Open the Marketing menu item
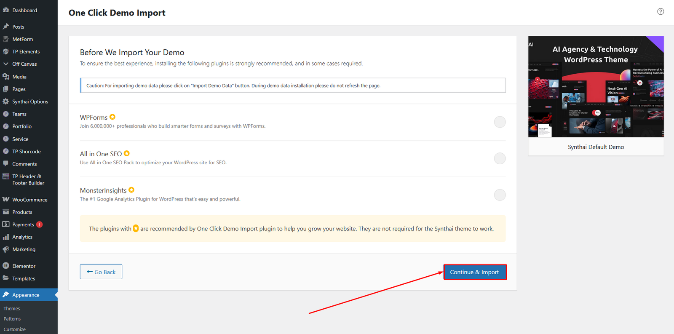The height and width of the screenshot is (334, 674). click(x=29, y=249)
